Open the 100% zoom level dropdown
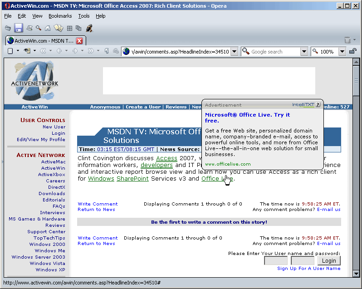Screen dimensions: 362x289 click(342, 51)
